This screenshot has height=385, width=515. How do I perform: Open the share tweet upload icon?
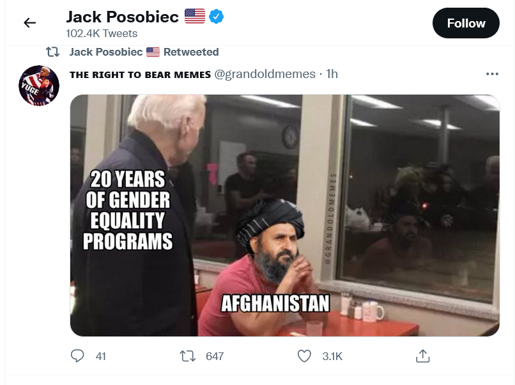click(423, 356)
